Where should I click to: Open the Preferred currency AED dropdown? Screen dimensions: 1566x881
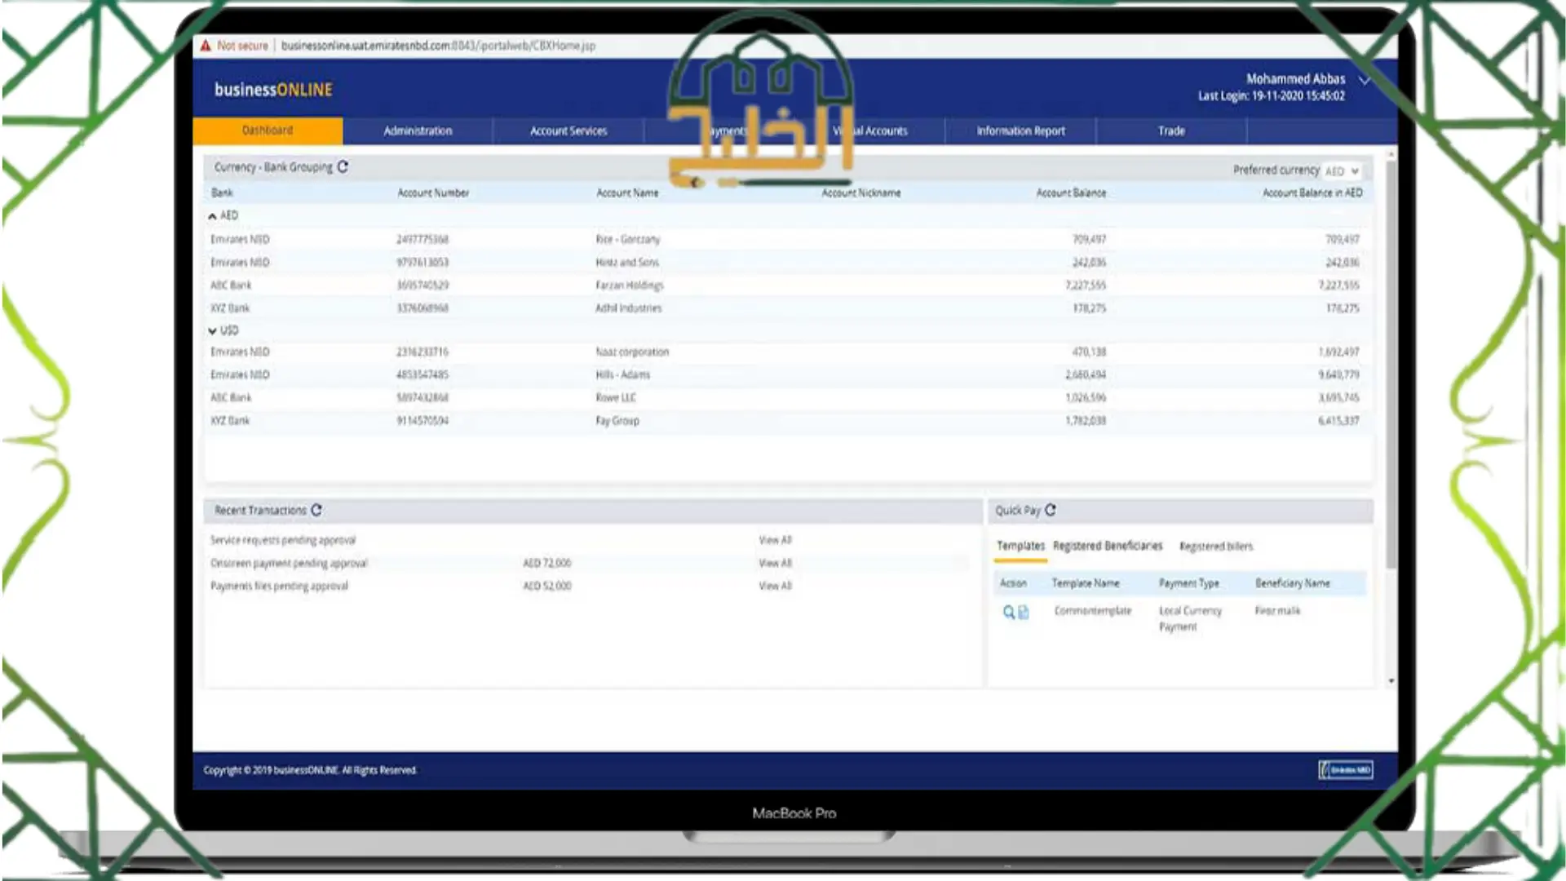tap(1343, 171)
